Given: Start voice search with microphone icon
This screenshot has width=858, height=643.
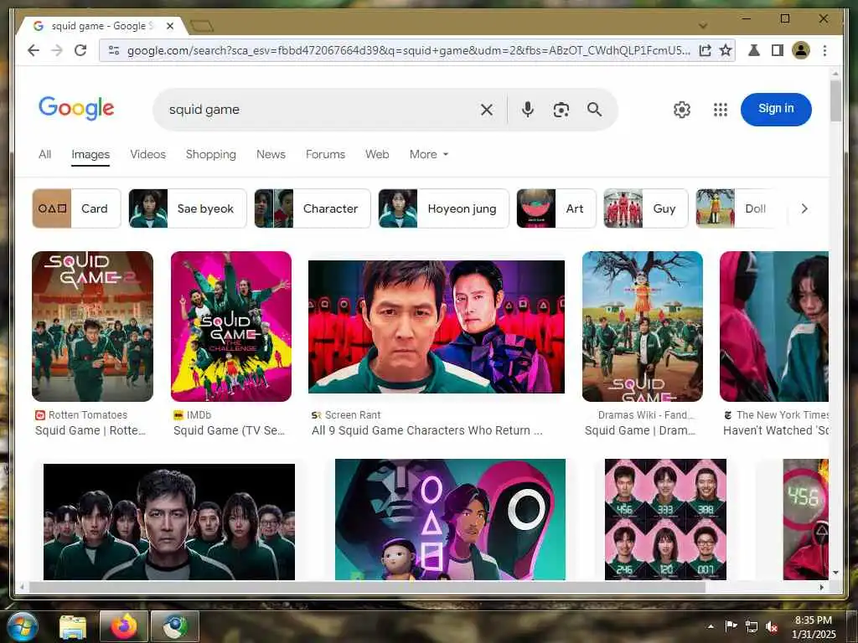Looking at the screenshot, I should coord(528,110).
